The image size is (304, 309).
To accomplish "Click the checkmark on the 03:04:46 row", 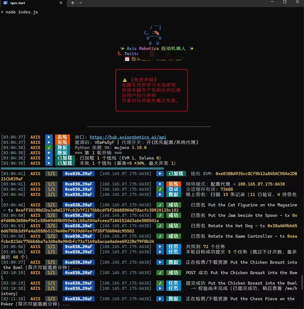I will (x=160, y=205).
